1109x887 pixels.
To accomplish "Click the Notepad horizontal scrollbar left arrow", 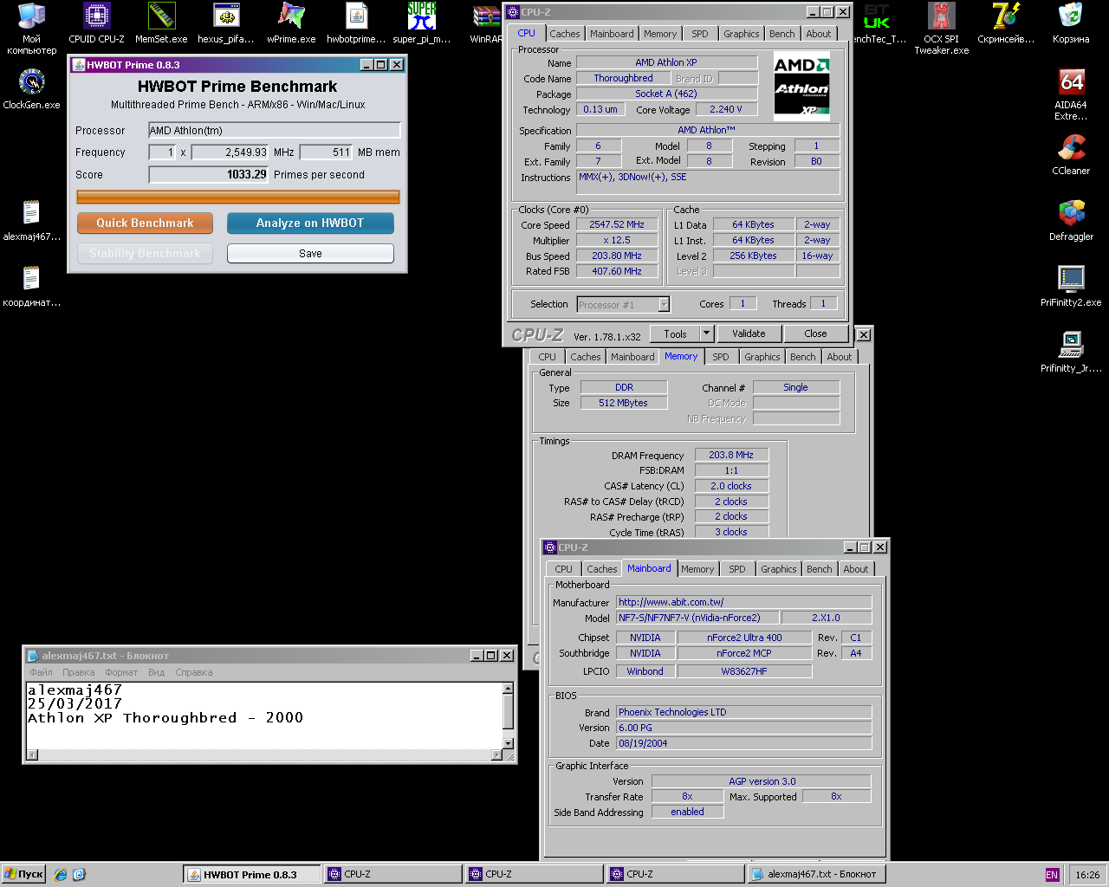I will pos(32,754).
